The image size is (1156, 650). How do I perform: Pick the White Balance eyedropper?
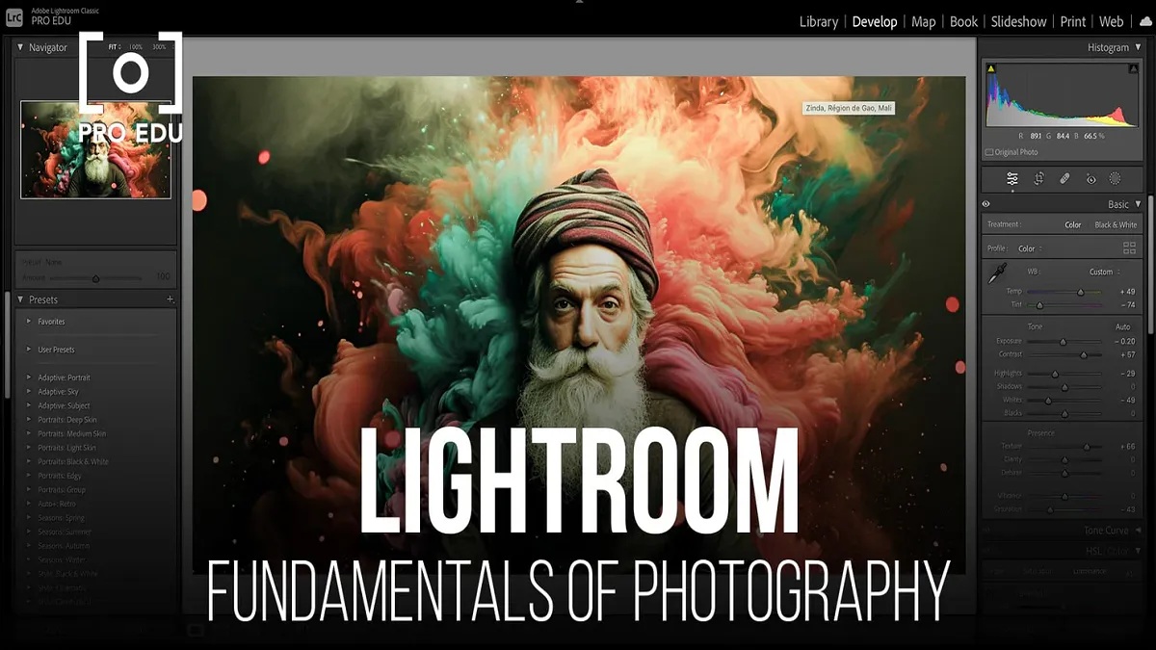coord(996,274)
